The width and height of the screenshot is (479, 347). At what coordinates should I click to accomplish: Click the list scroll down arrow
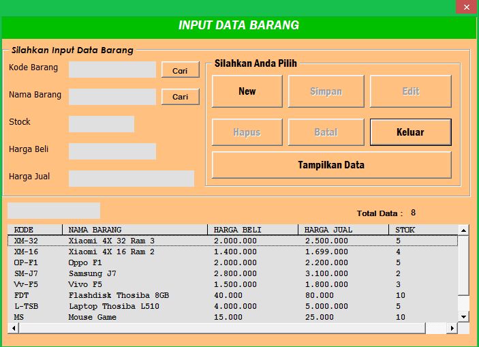pos(463,317)
